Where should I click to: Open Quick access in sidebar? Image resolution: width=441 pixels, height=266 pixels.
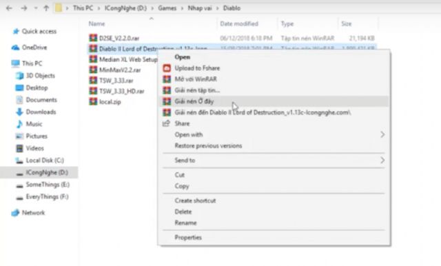click(x=39, y=31)
